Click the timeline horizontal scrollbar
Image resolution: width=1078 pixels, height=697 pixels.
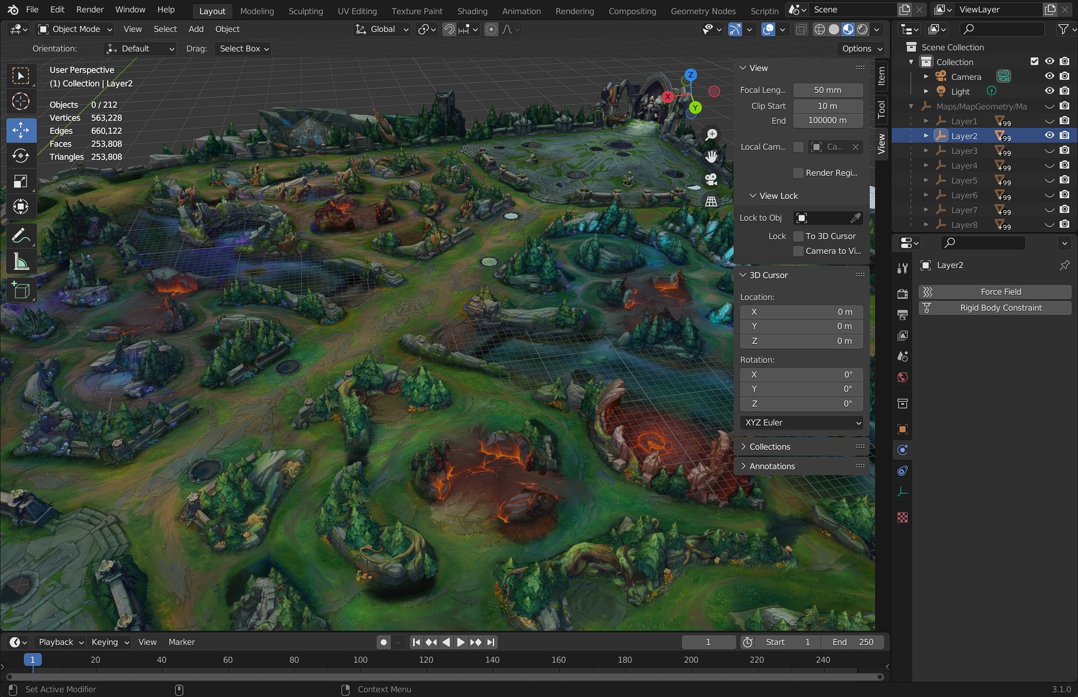pos(444,677)
